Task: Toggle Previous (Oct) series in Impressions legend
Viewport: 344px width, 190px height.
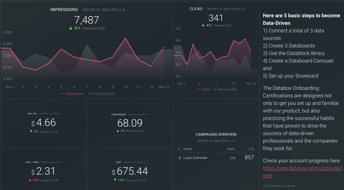Action: 101,94
